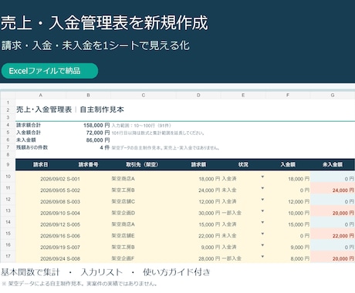The width and height of the screenshot is (355, 293).
Task: Expand the status dropdown in row S-004
Action: coord(262,211)
